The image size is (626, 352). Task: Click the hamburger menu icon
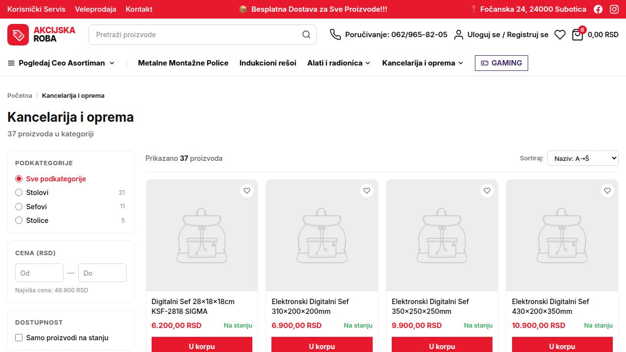[11, 63]
